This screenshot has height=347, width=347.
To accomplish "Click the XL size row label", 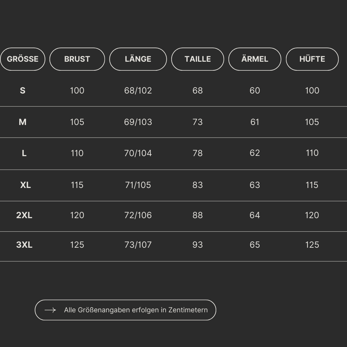I will pos(25,185).
